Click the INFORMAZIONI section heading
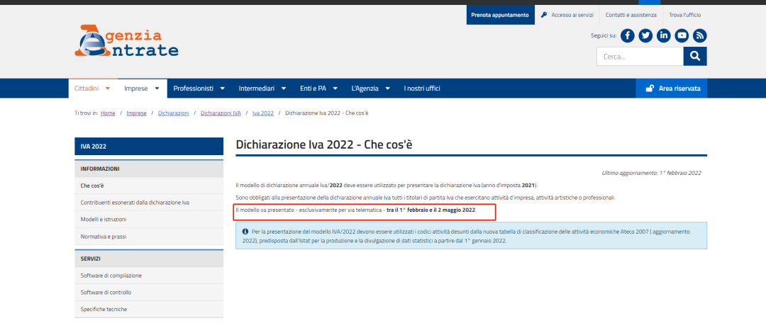 coord(149,169)
